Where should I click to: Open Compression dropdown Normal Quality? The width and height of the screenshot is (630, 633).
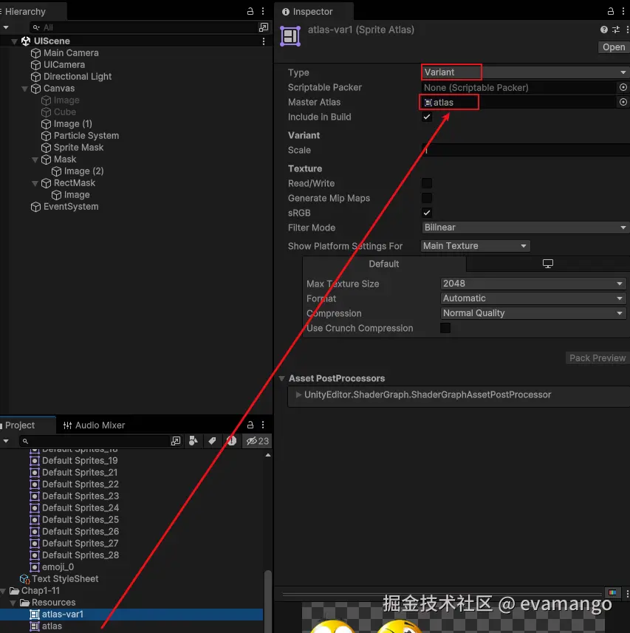click(533, 313)
